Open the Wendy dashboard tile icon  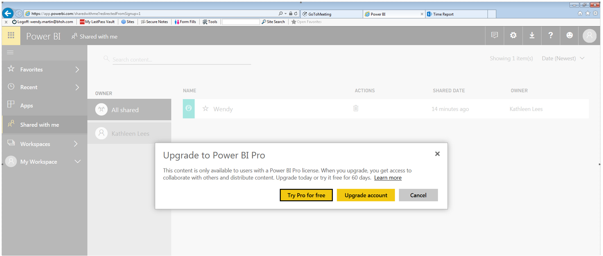click(x=189, y=108)
